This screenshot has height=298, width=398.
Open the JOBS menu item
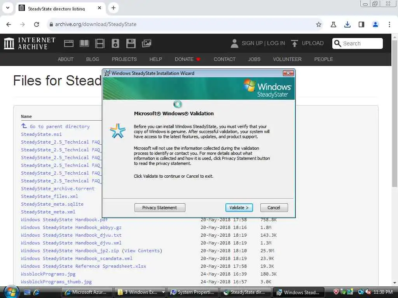point(254,59)
